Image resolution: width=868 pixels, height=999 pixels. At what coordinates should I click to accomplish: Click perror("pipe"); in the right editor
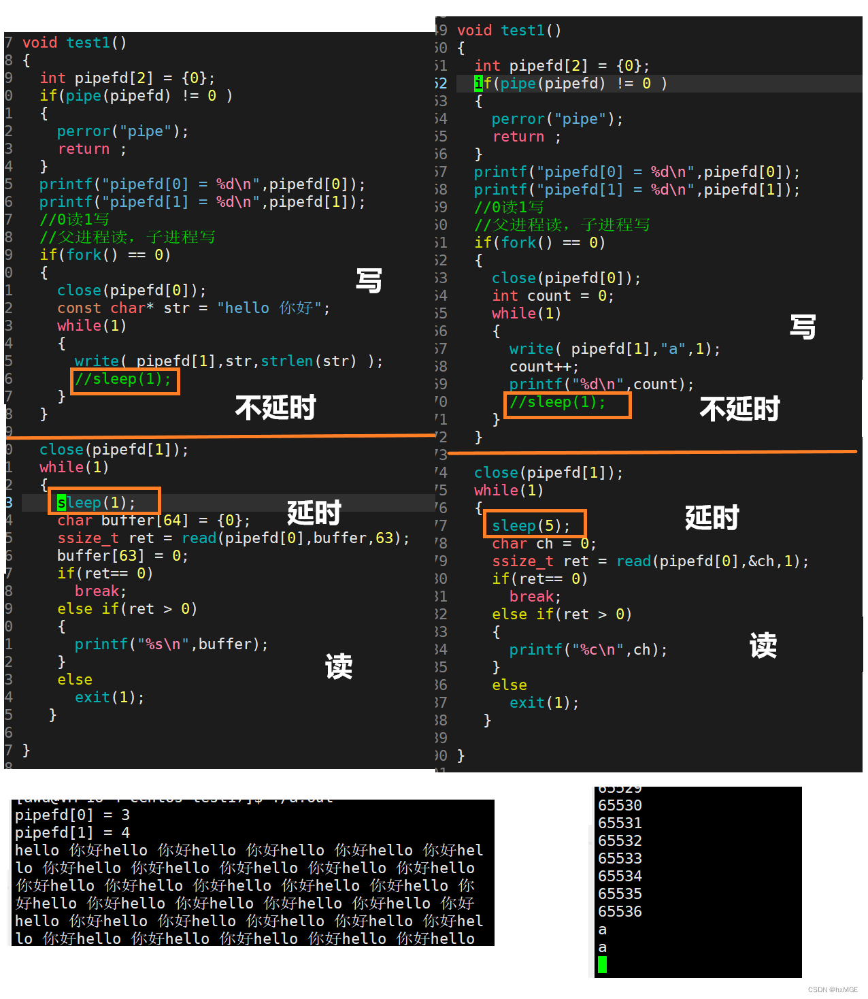pyautogui.click(x=558, y=119)
